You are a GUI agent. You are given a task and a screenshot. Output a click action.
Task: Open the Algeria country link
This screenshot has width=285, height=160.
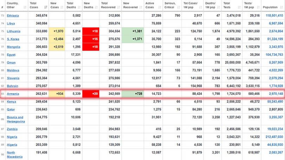point(12,145)
